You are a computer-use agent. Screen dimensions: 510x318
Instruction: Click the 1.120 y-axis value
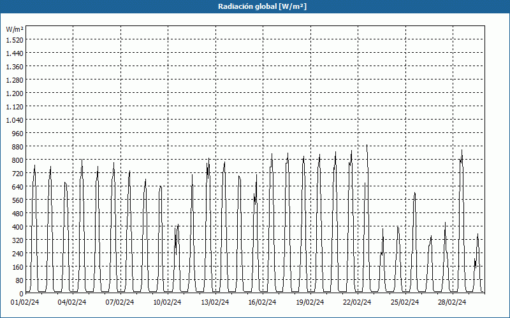(15, 106)
